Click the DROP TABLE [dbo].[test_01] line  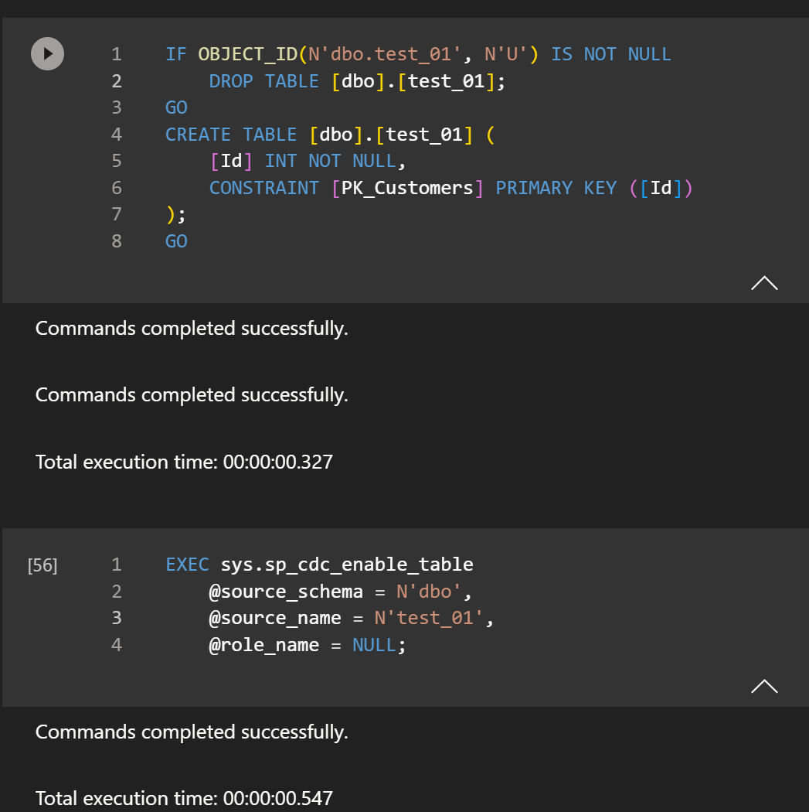pyautogui.click(x=357, y=81)
